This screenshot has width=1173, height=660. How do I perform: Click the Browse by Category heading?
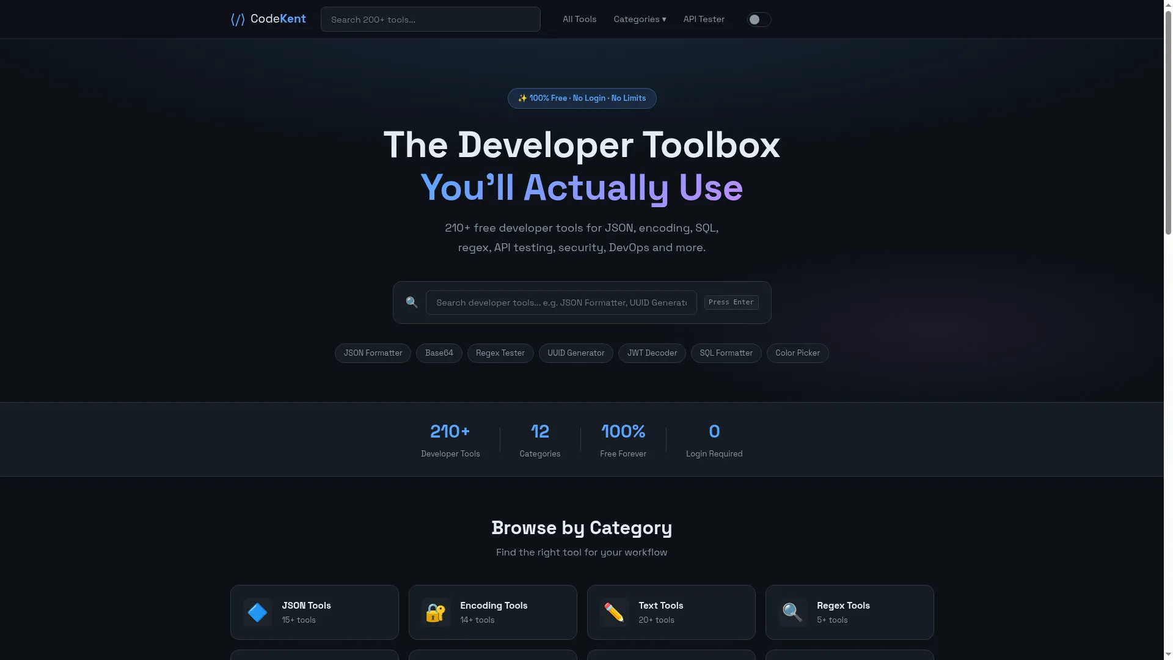pyautogui.click(x=582, y=528)
